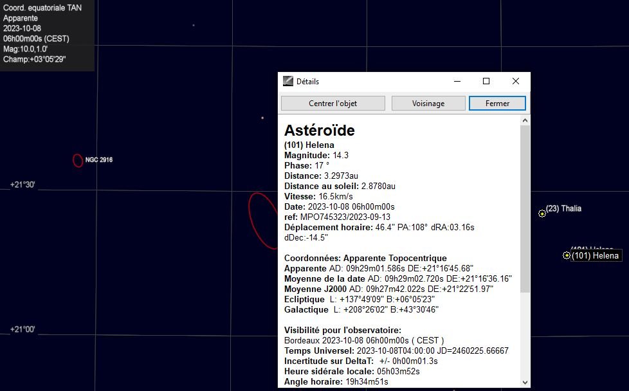Viewport: 629px width, 391px height.
Task: Click the +21°30' declination grid label
Action: pos(23,185)
